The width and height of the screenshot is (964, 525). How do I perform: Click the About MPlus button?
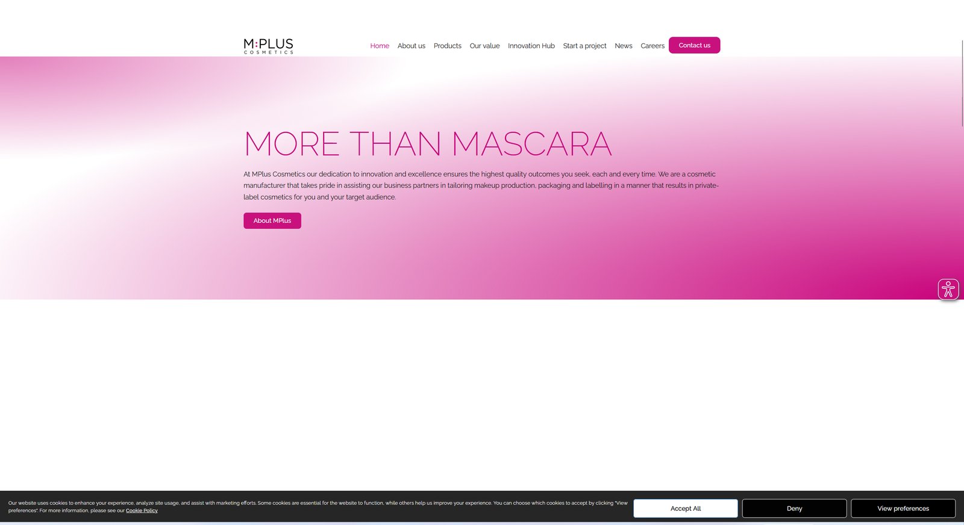click(x=272, y=221)
